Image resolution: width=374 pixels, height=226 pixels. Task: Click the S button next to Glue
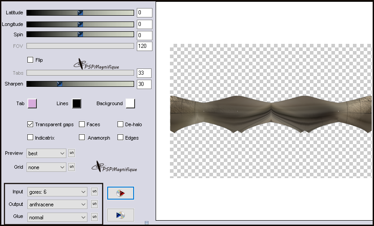95,217
